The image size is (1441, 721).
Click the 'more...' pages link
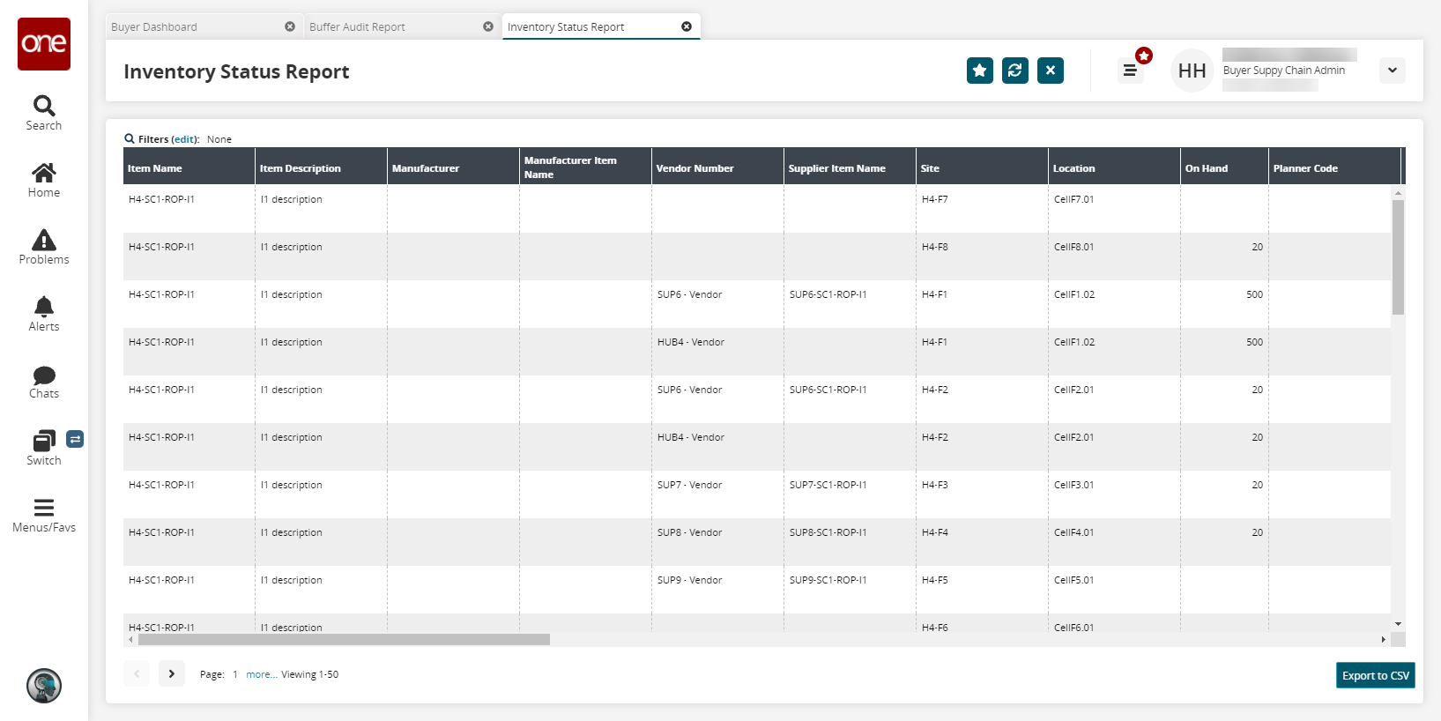coord(261,674)
